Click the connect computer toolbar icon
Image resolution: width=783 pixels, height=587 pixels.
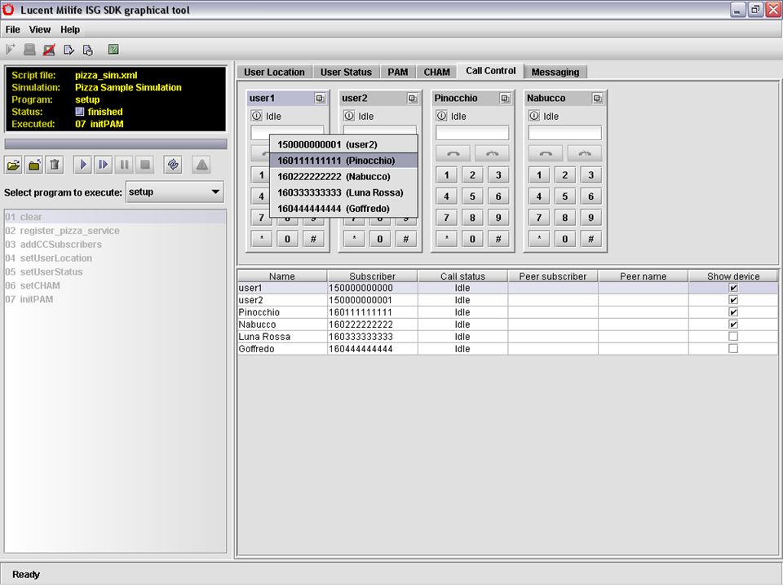coord(29,50)
